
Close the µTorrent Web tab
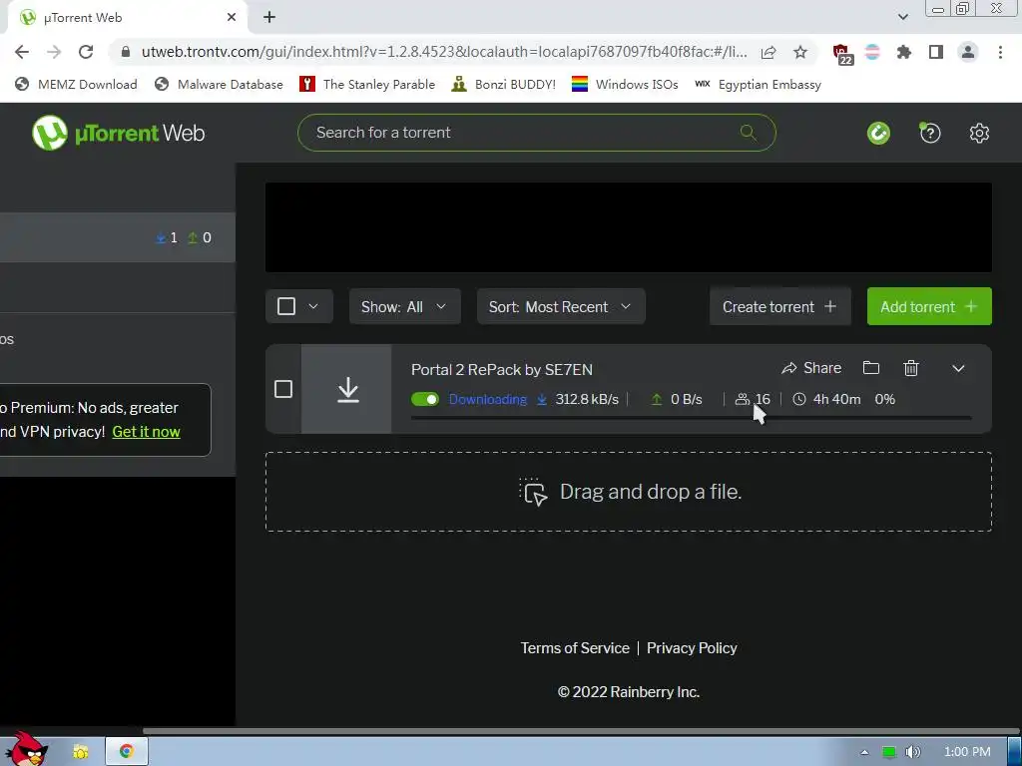232,18
